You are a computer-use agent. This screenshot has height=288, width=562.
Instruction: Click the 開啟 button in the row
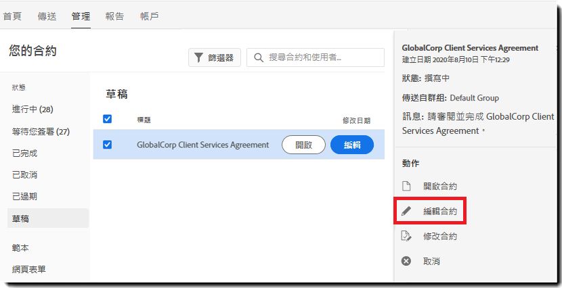tap(303, 145)
